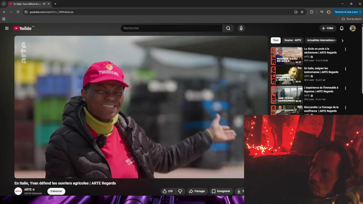Click the search magnifier button

[x=228, y=28]
